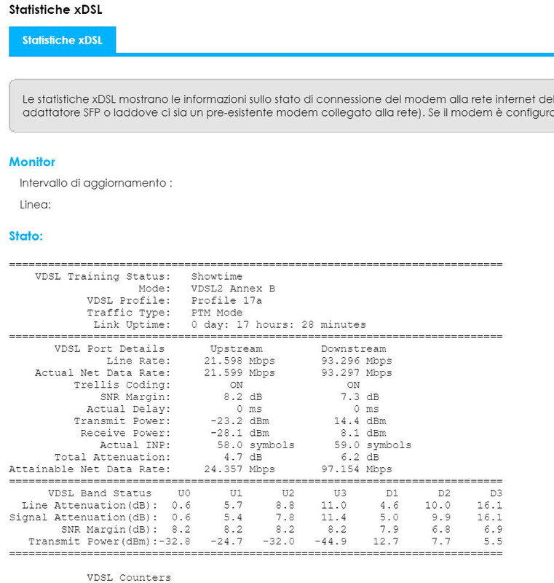
Task: Click downstream actual INP 59.0 symbols
Action: coord(373,445)
